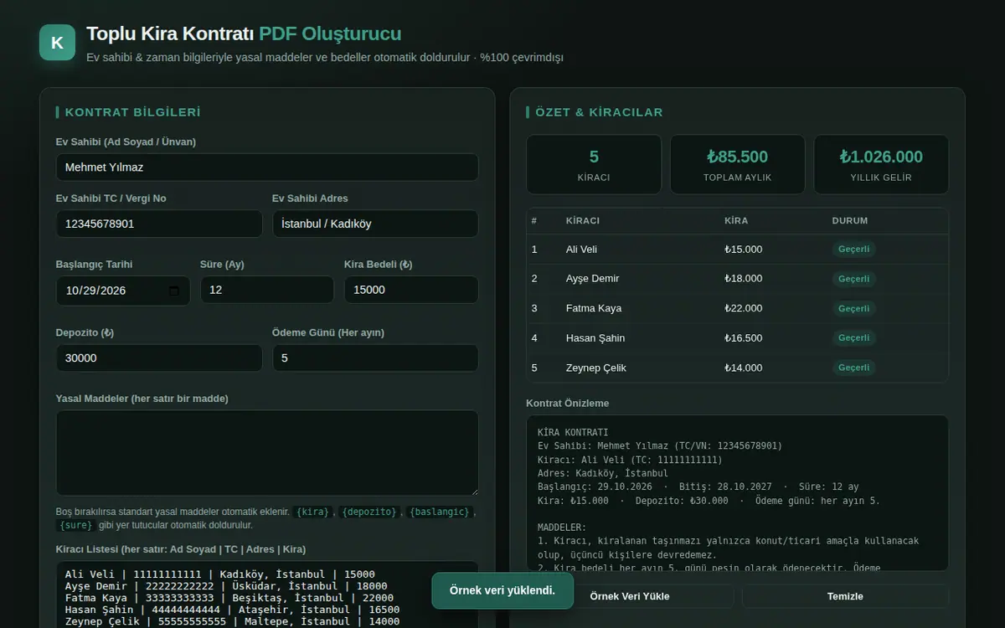1005x628 pixels.
Task: Click the DURUM column header
Action: [850, 221]
